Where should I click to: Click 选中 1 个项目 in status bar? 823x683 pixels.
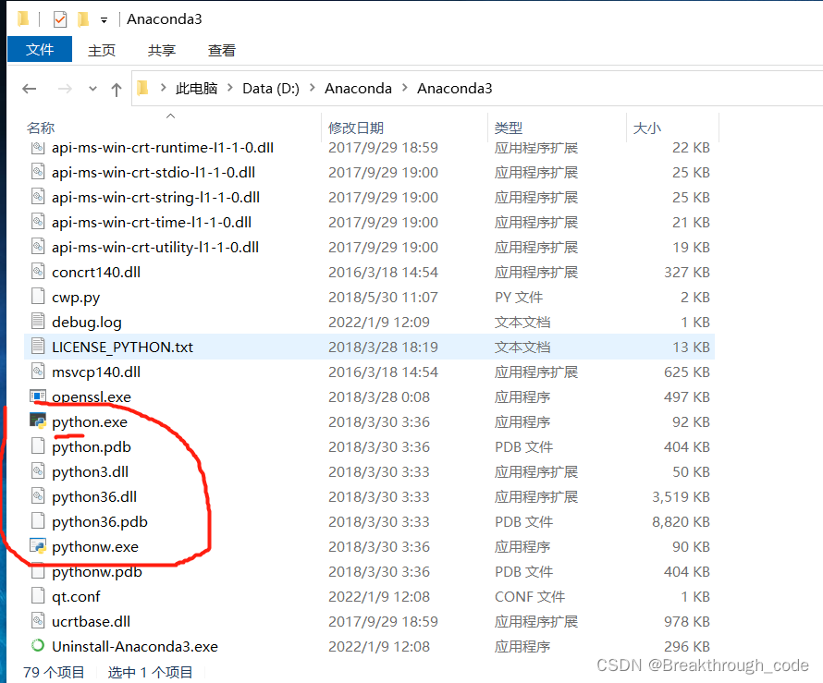(x=150, y=672)
